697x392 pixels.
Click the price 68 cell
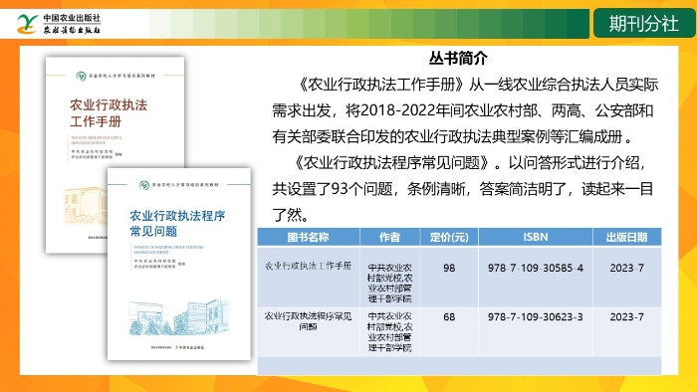[449, 317]
